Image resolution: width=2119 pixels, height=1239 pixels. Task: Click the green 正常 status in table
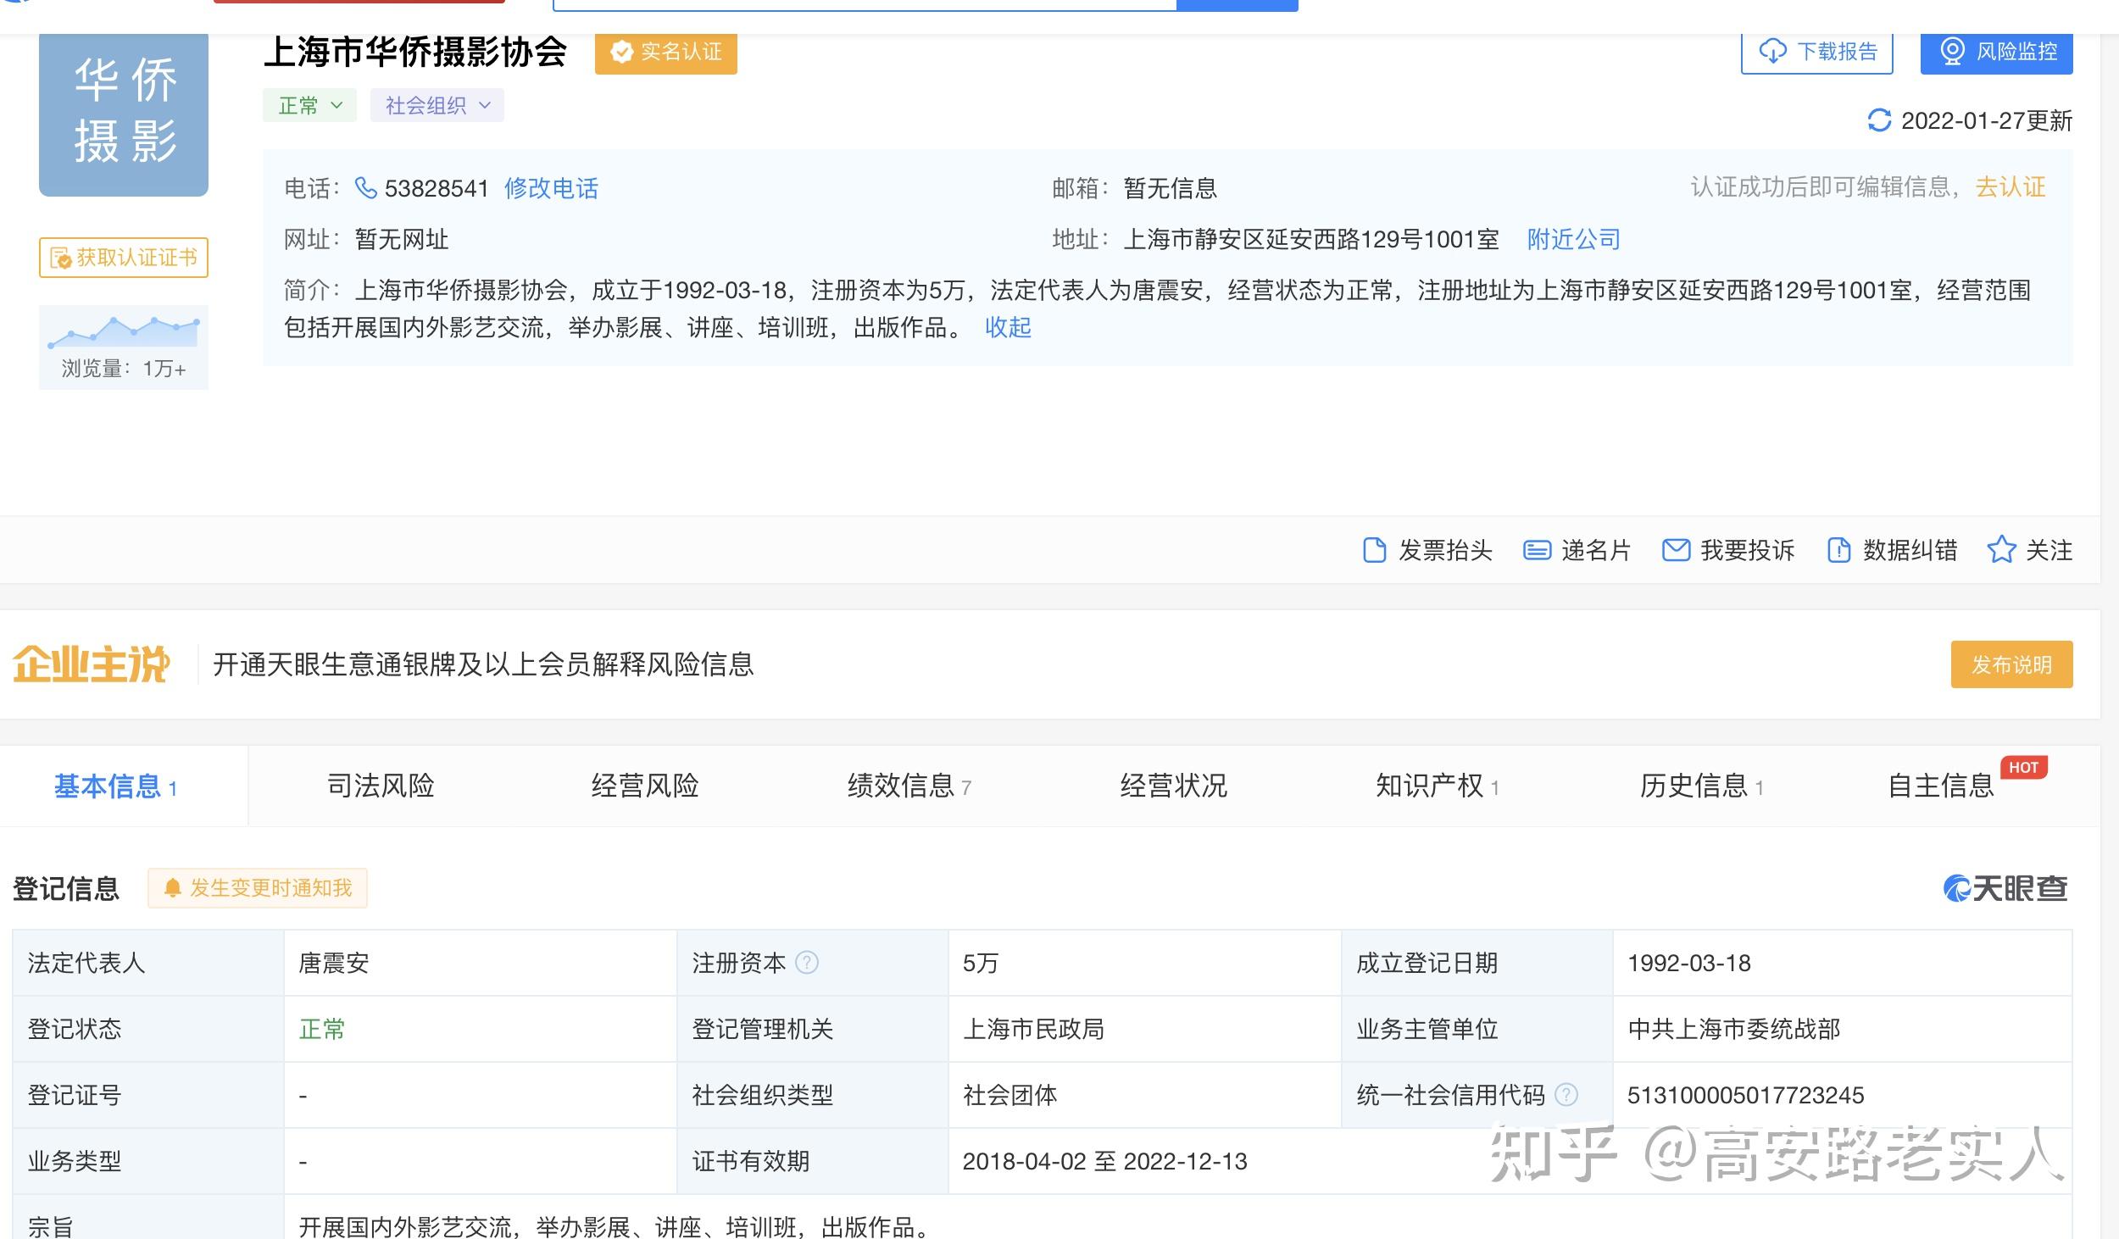click(x=322, y=1029)
